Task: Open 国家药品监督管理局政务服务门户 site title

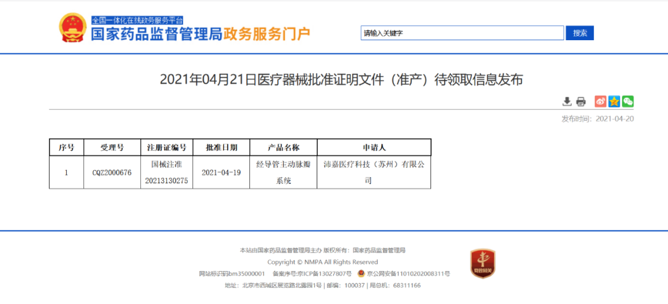Action: (200, 33)
